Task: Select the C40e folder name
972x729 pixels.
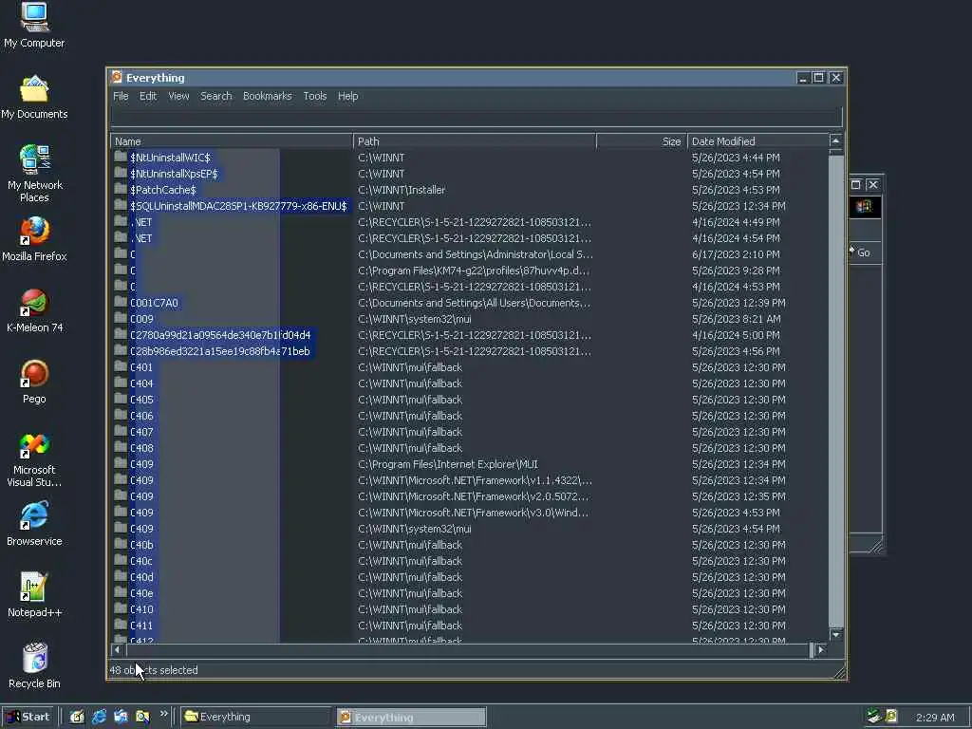Action: [x=141, y=593]
